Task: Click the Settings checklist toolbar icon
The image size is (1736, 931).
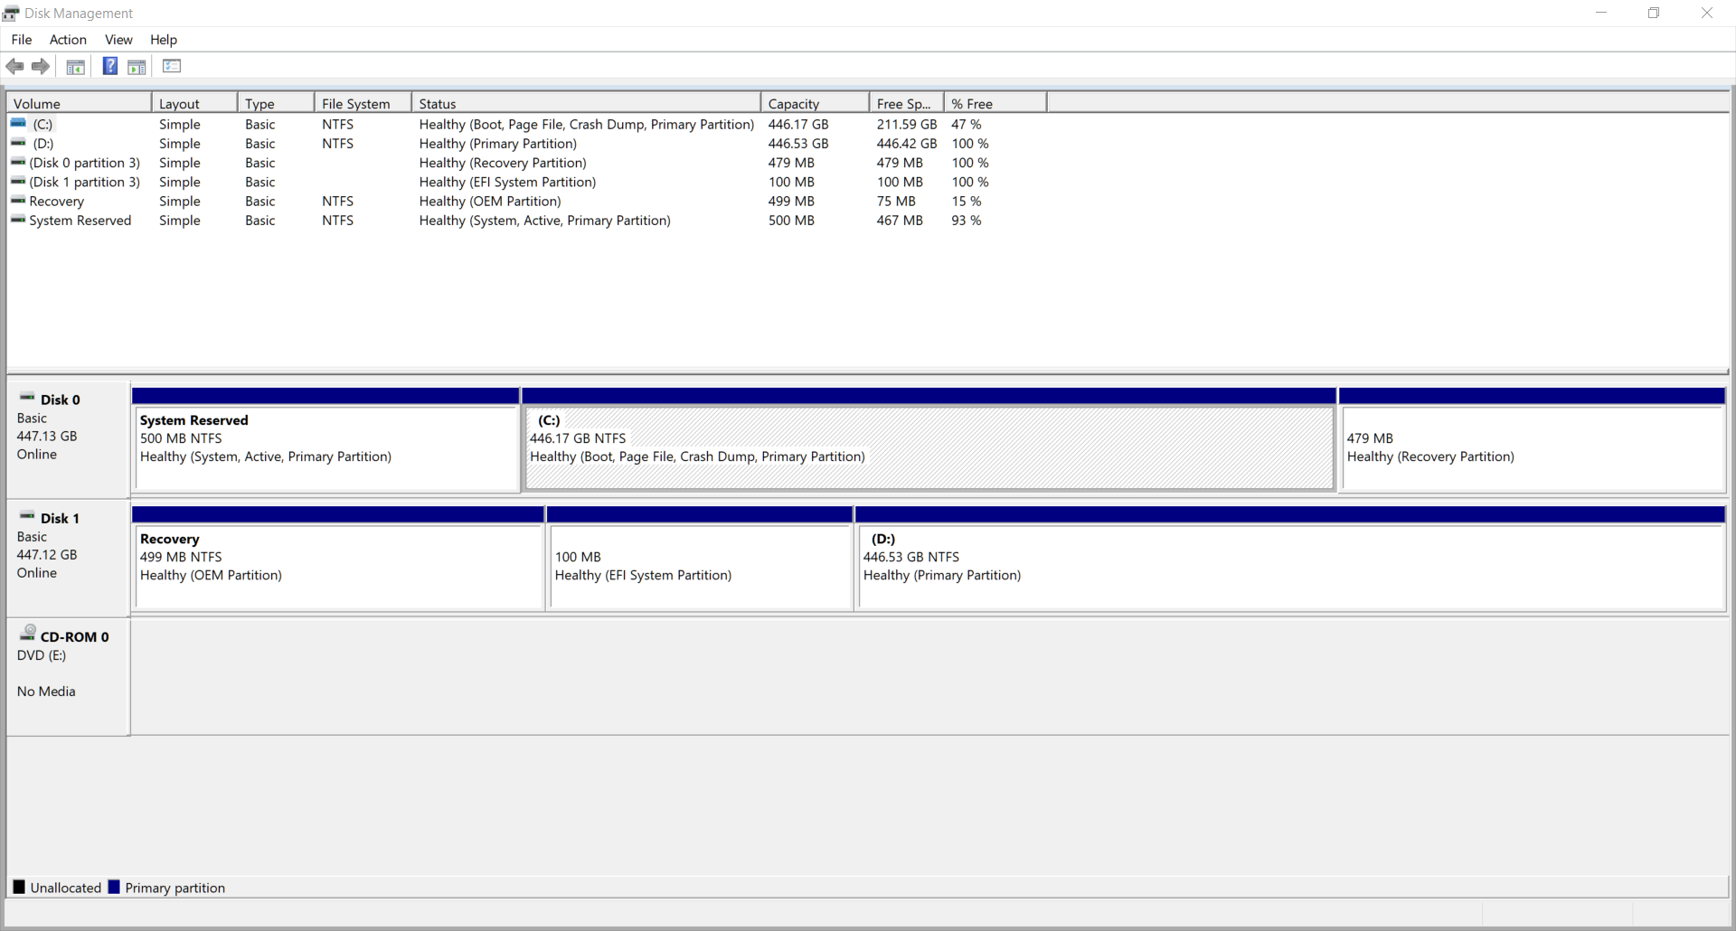Action: click(172, 66)
